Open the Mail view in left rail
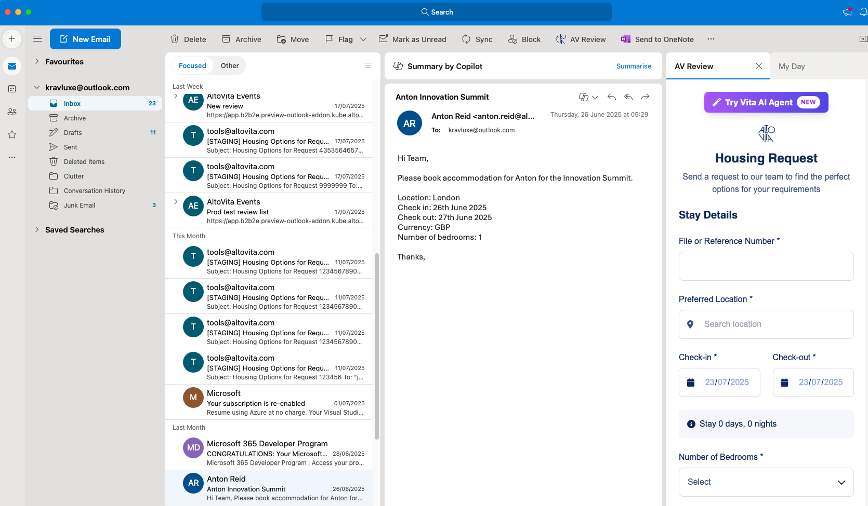This screenshot has width=868, height=506. coord(12,66)
